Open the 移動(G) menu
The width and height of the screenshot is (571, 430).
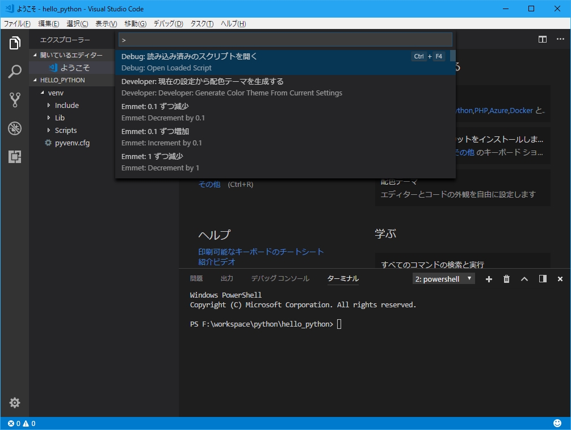[135, 24]
